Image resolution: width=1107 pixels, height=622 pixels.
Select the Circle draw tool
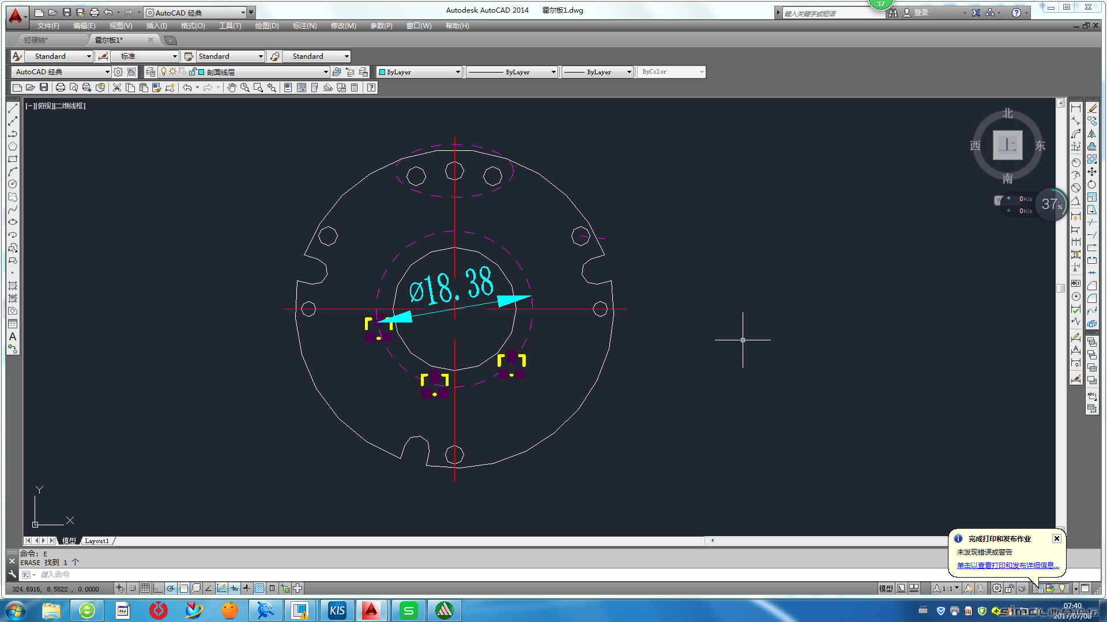pos(13,184)
